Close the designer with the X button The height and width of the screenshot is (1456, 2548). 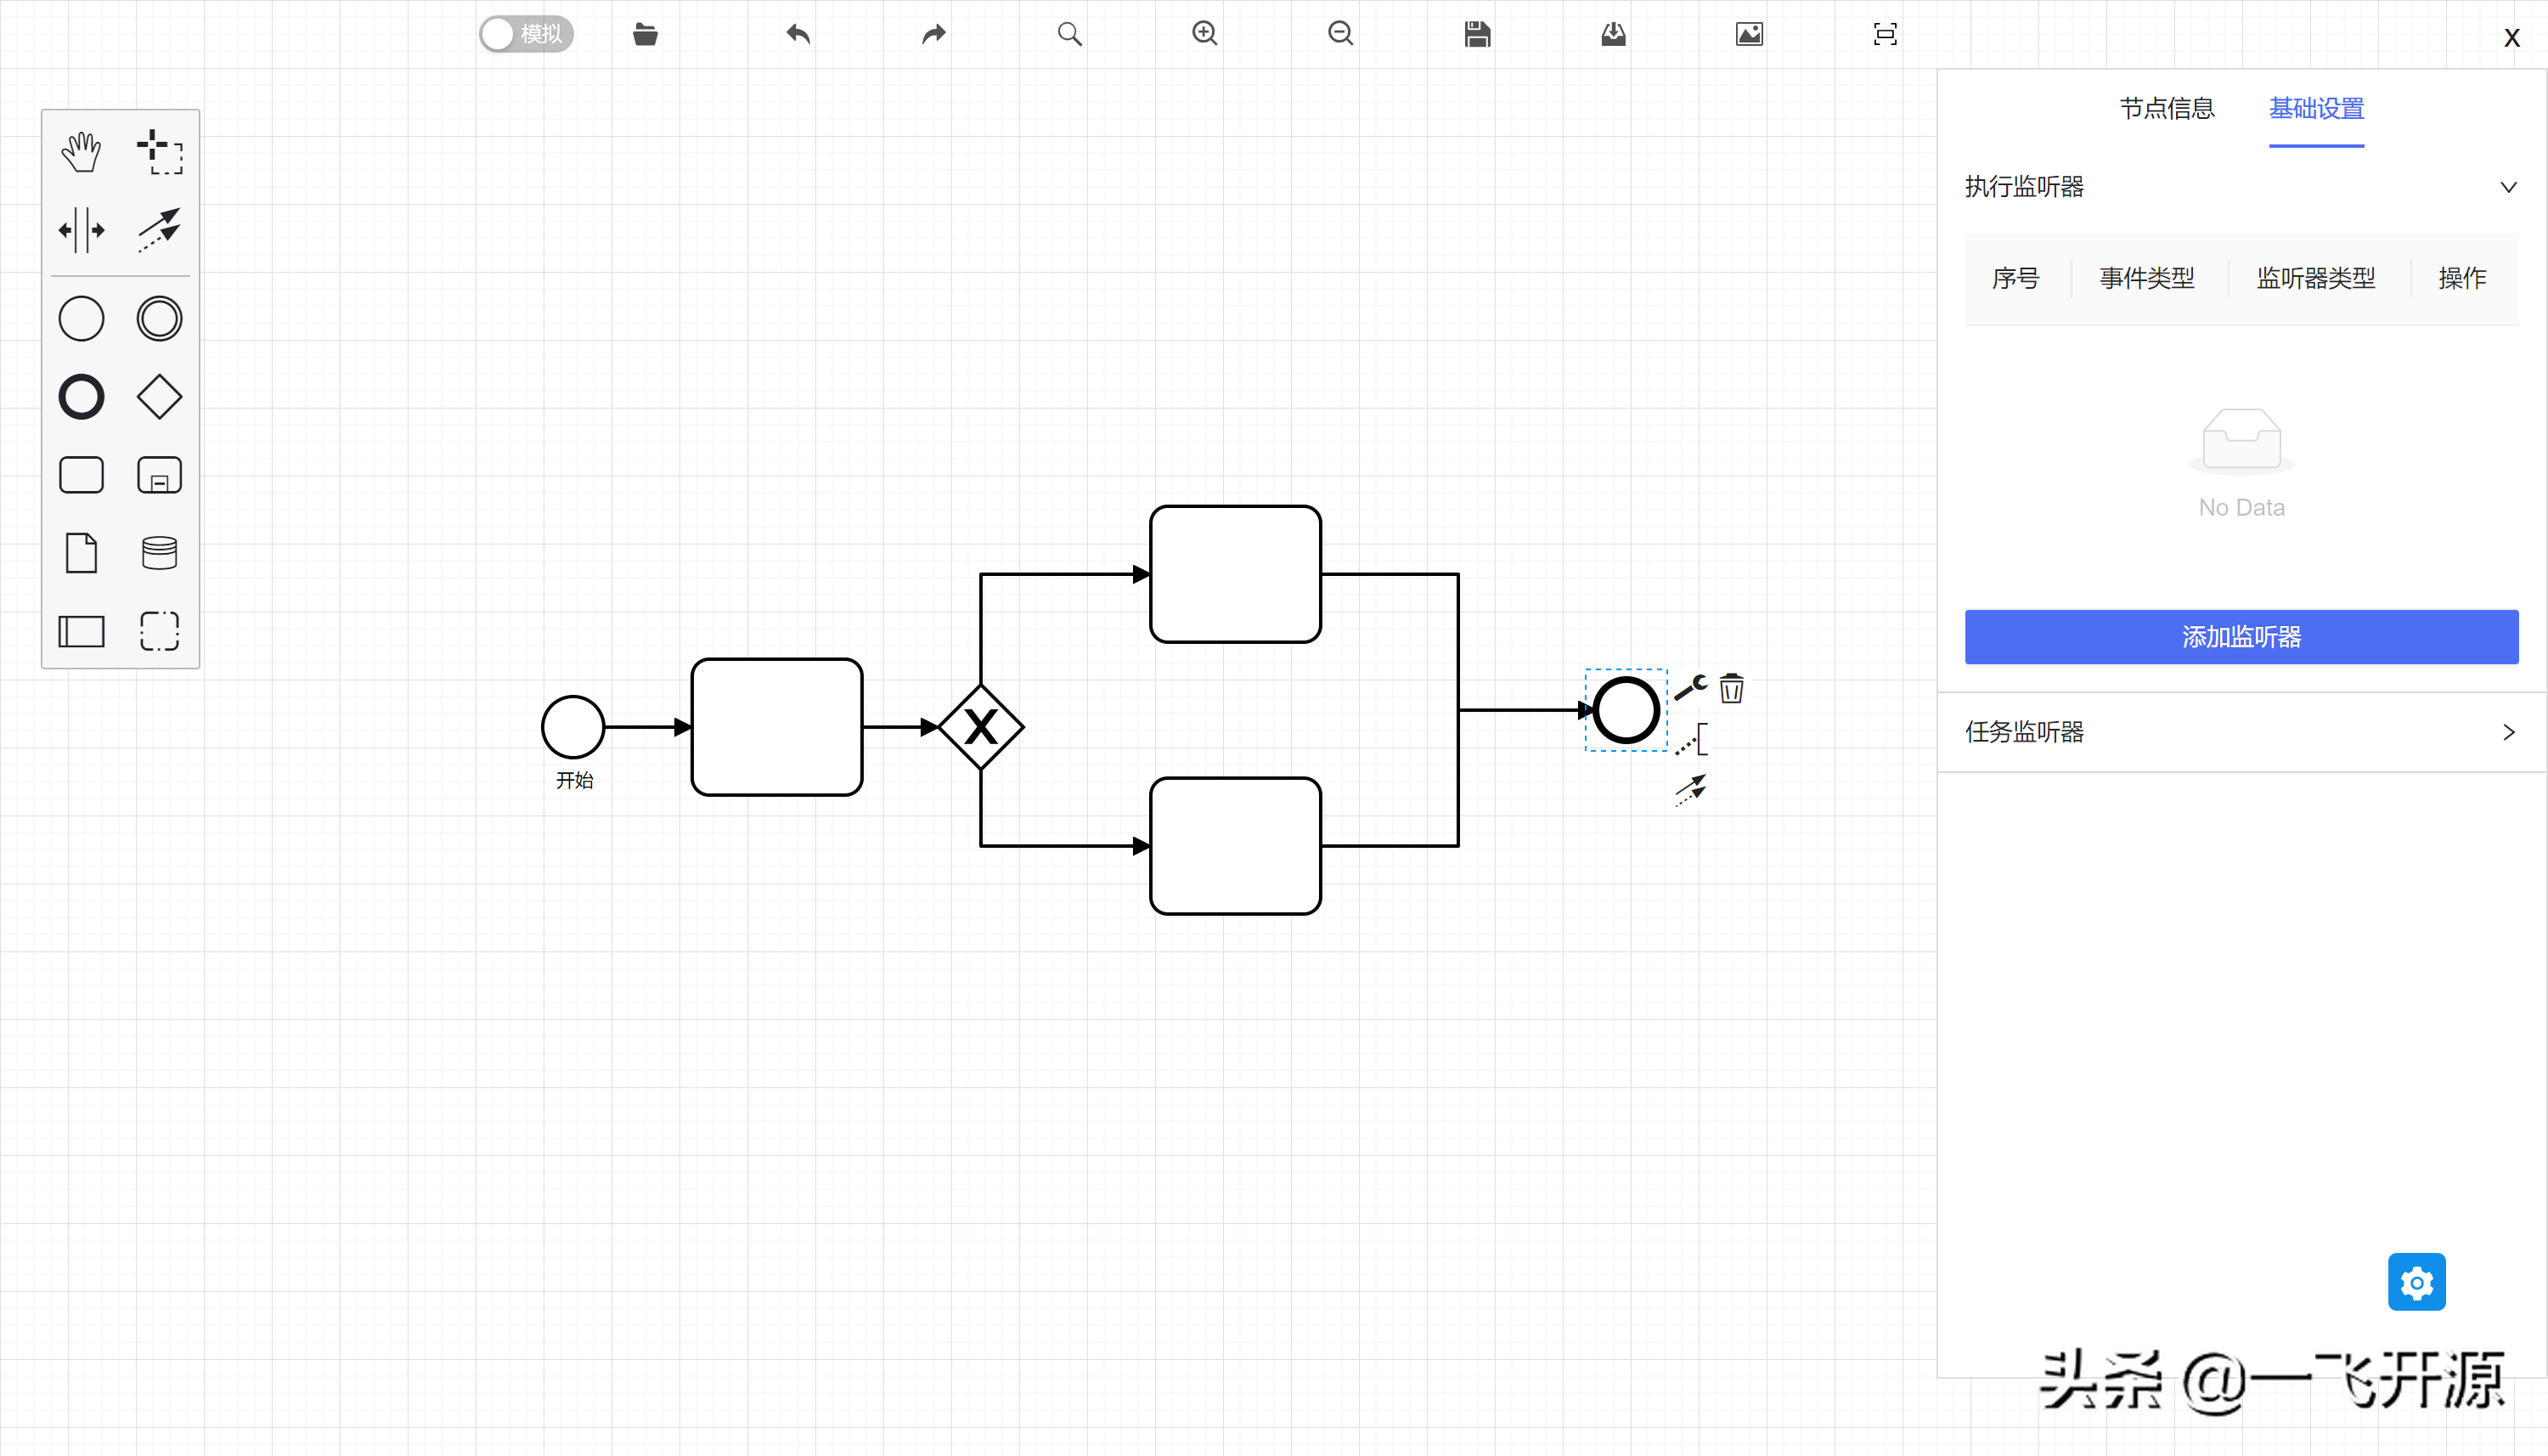click(x=2512, y=38)
